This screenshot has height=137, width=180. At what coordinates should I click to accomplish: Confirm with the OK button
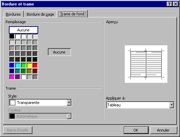(x=136, y=130)
